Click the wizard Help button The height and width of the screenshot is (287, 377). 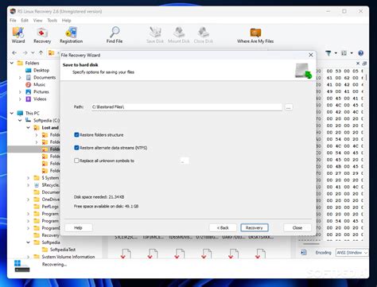click(x=78, y=227)
